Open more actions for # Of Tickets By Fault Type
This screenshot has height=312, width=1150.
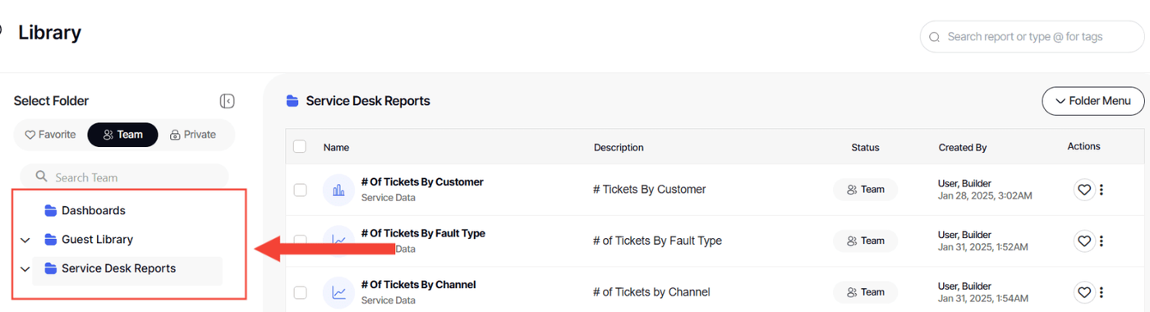1102,241
